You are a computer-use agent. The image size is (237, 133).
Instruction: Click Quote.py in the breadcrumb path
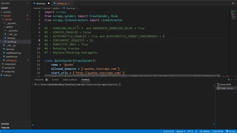(x=70, y=8)
